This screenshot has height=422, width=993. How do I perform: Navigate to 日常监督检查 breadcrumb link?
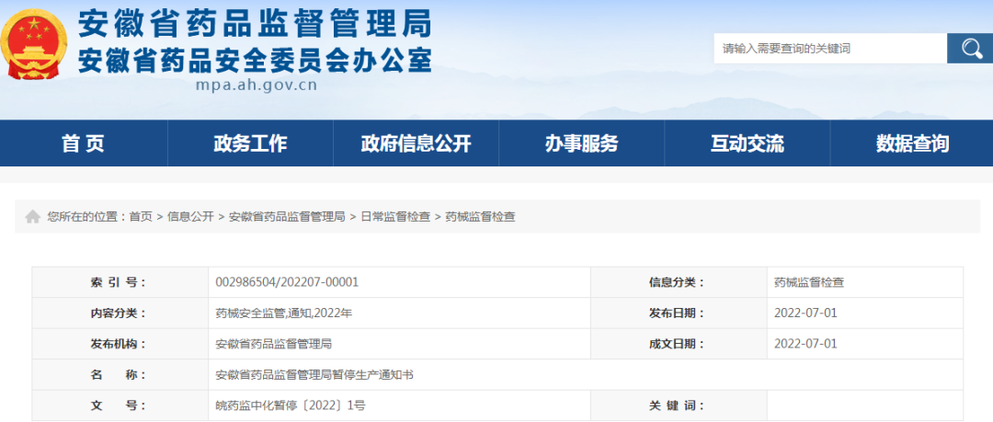394,217
